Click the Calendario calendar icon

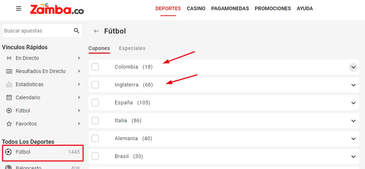9,97
